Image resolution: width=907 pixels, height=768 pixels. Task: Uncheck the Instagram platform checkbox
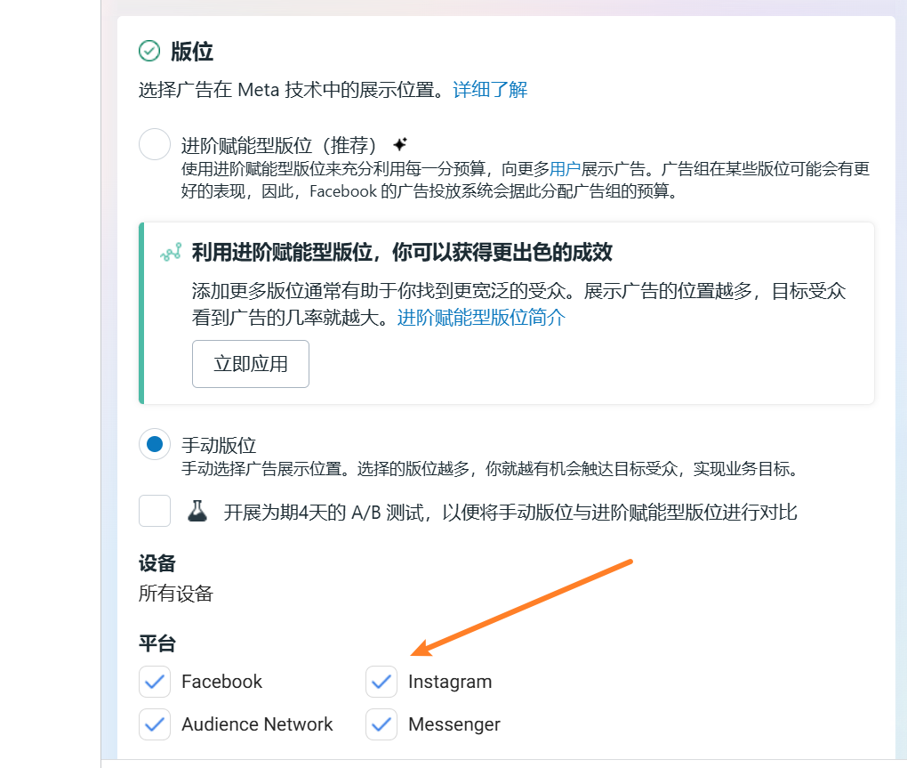[x=381, y=682]
